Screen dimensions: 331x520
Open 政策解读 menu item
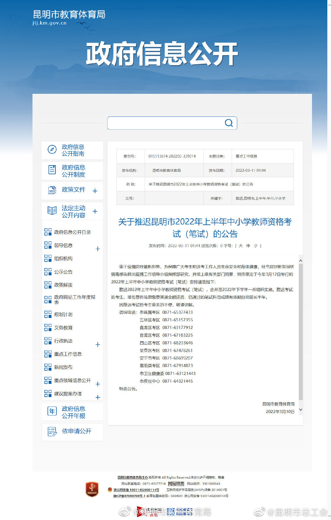point(63,285)
